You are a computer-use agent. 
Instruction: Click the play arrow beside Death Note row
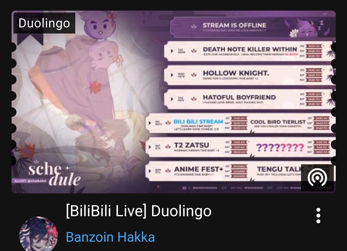tap(172, 51)
